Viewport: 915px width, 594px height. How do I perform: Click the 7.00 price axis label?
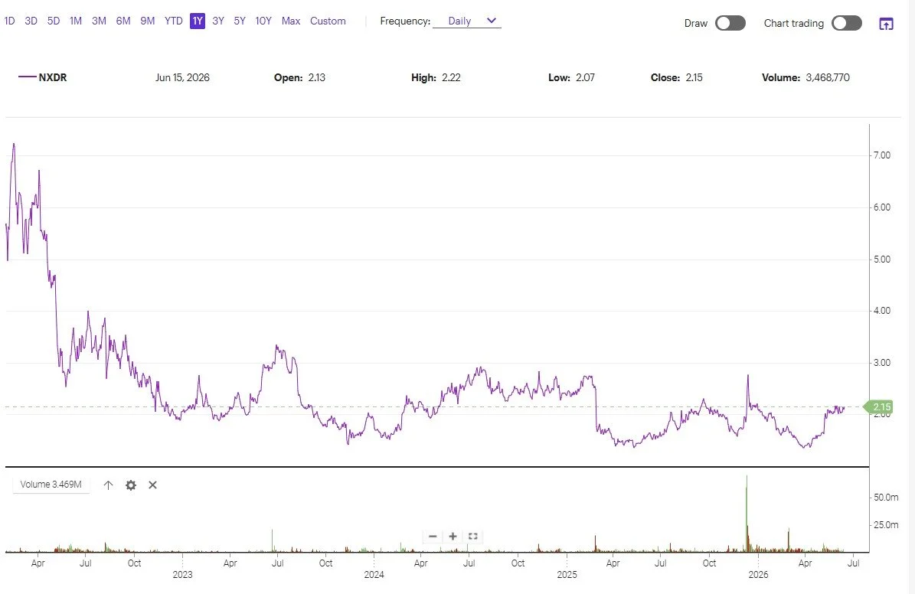[x=882, y=155]
